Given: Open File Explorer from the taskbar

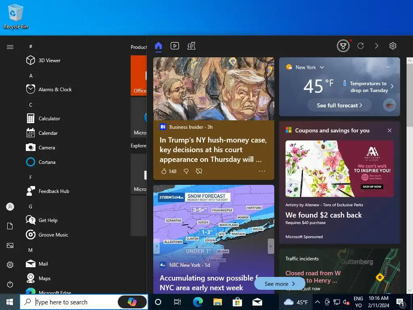Looking at the screenshot, I should point(217,302).
